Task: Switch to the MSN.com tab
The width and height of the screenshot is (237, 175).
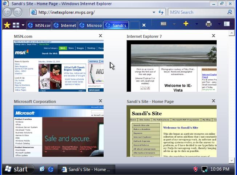Action: (39, 25)
